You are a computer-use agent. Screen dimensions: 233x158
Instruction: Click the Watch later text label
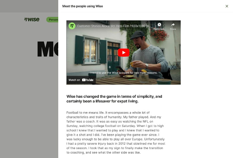pyautogui.click(x=159, y=29)
